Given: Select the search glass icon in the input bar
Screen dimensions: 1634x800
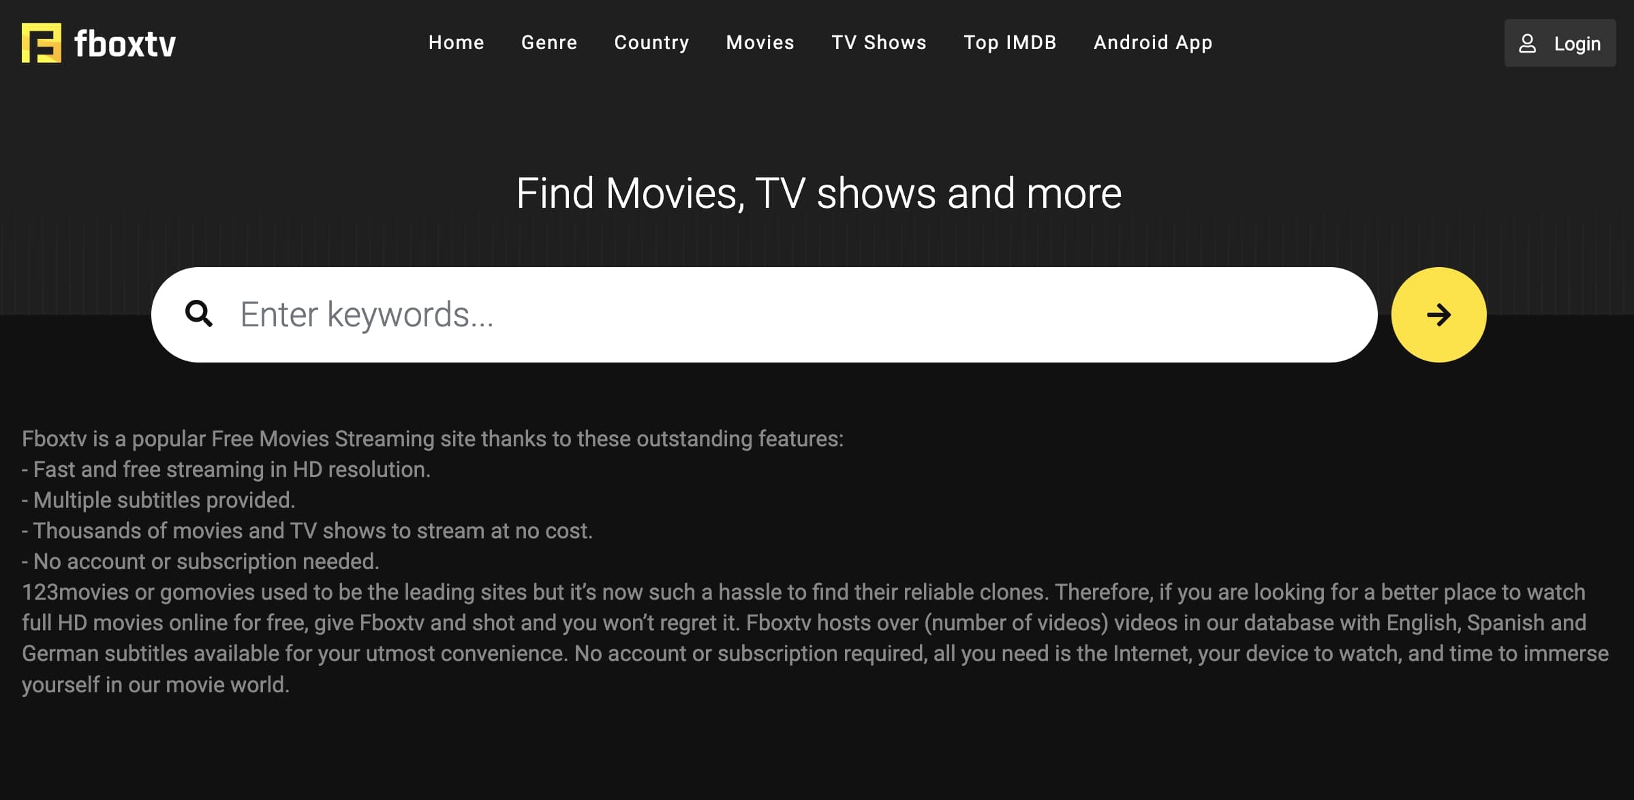Looking at the screenshot, I should (199, 314).
